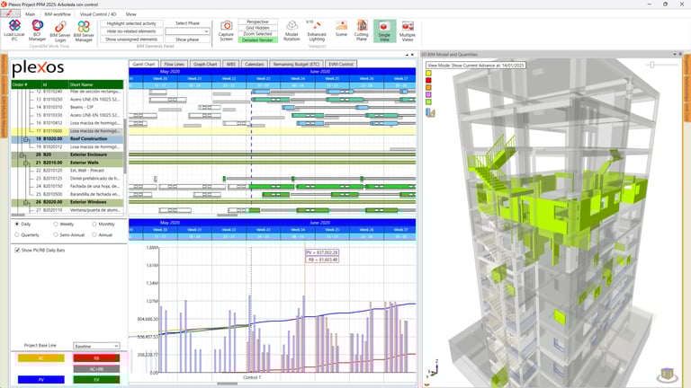Open the BCF Manager
The width and height of the screenshot is (691, 388).
click(38, 31)
